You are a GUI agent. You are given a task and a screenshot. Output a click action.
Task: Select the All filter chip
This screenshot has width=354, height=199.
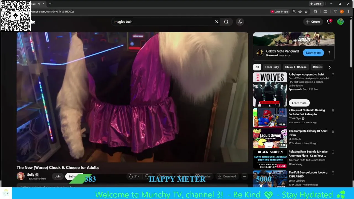[257, 67]
